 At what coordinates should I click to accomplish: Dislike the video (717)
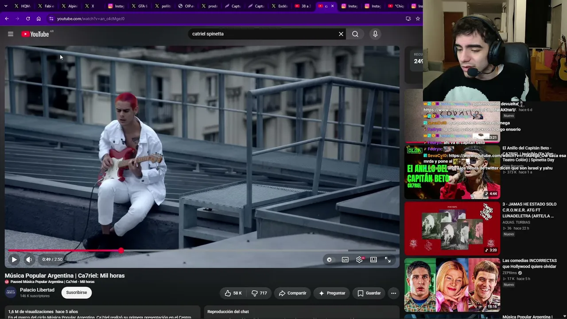[259, 293]
